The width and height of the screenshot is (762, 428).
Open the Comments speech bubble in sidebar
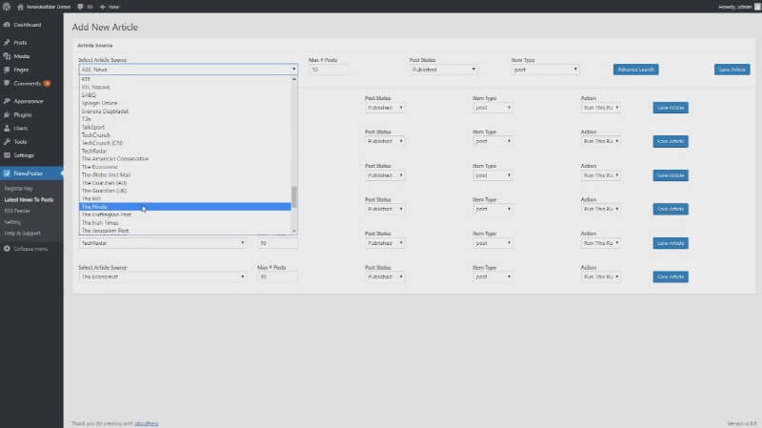[7, 83]
